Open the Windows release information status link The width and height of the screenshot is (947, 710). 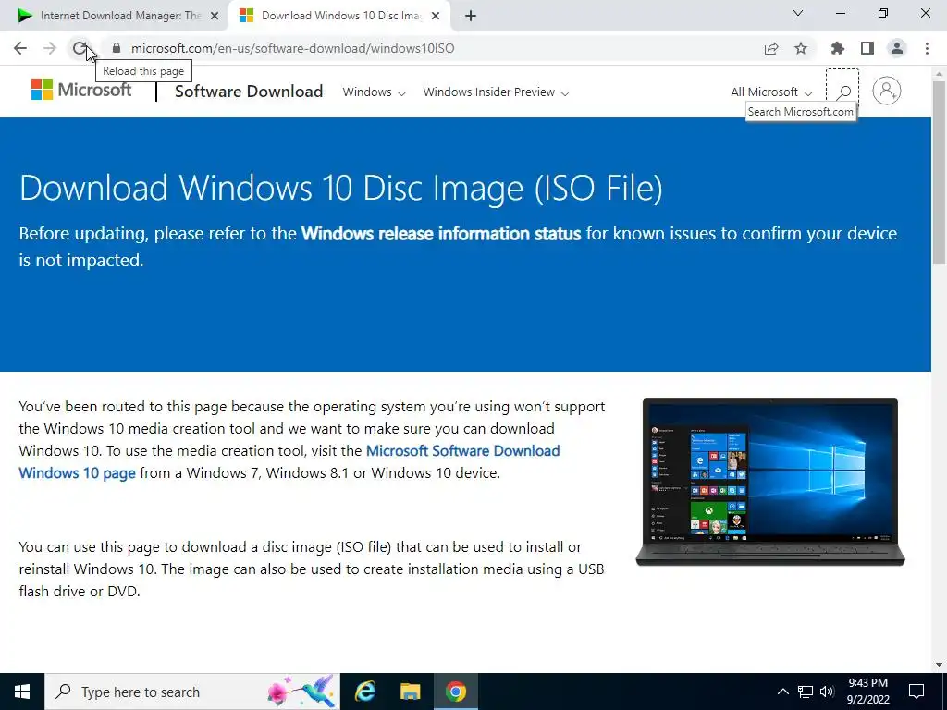[x=441, y=233]
